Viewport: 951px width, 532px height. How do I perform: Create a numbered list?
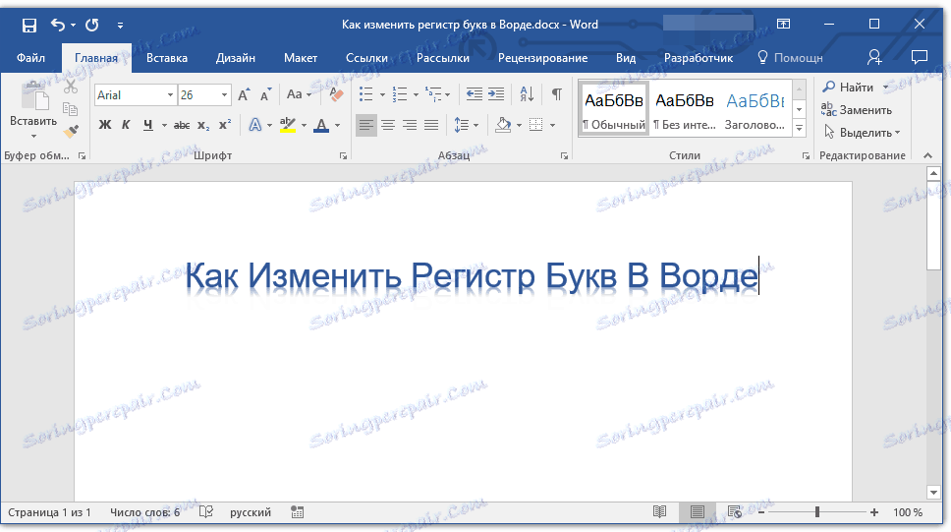(x=400, y=94)
